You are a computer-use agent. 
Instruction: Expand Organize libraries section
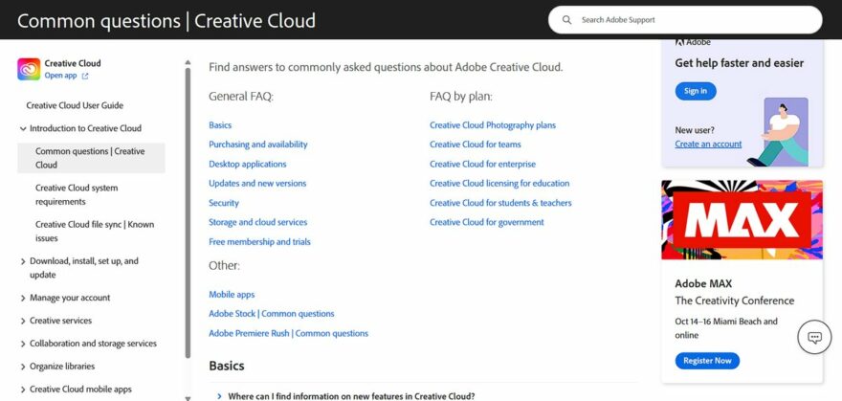pyautogui.click(x=23, y=368)
